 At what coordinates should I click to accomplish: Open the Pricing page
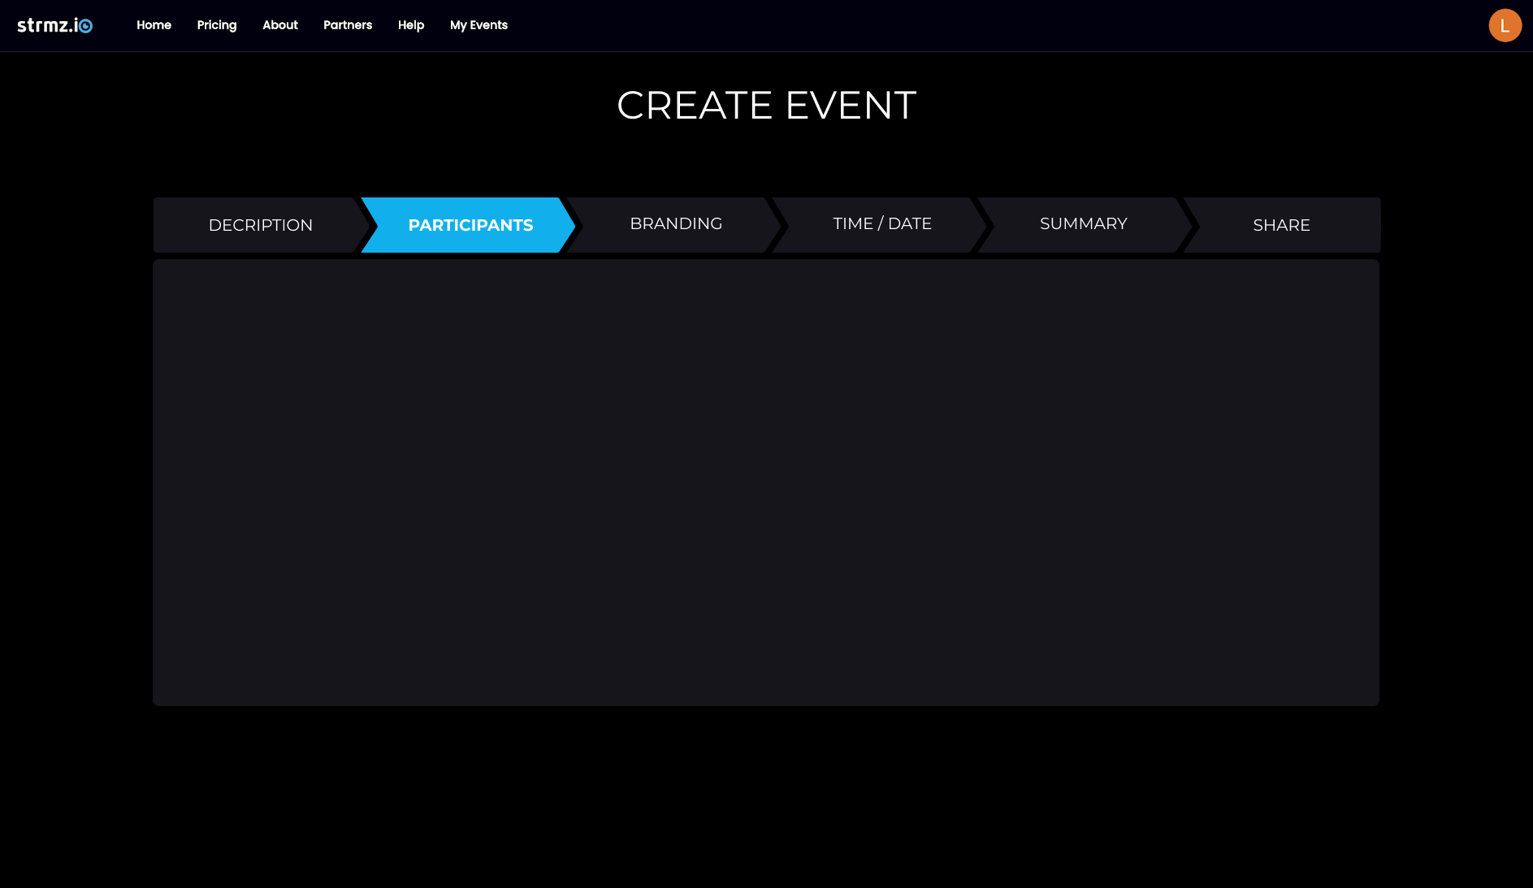pyautogui.click(x=217, y=25)
